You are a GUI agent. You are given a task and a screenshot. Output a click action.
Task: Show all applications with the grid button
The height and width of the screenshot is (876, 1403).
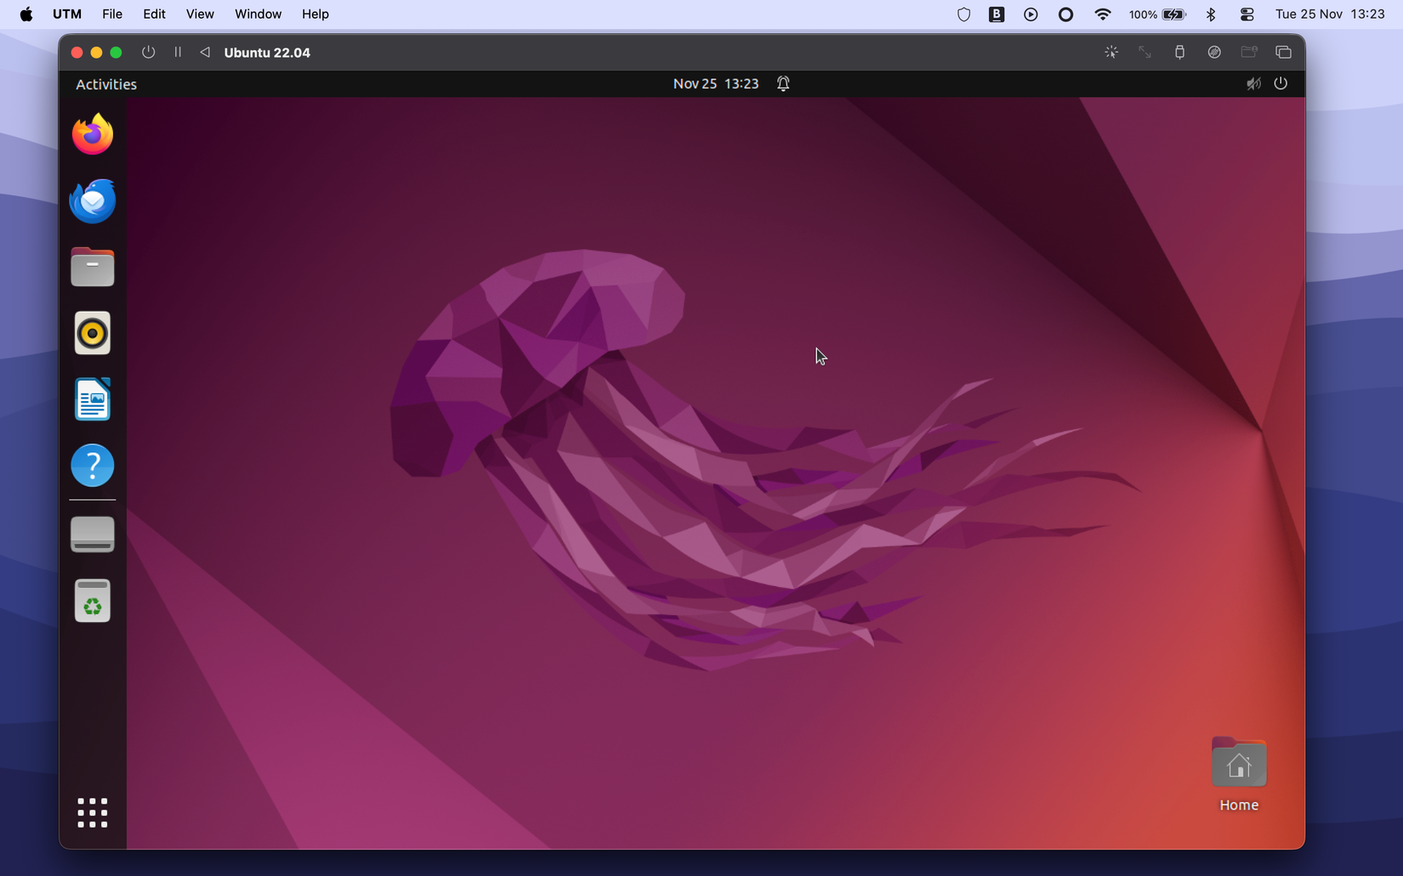(92, 812)
